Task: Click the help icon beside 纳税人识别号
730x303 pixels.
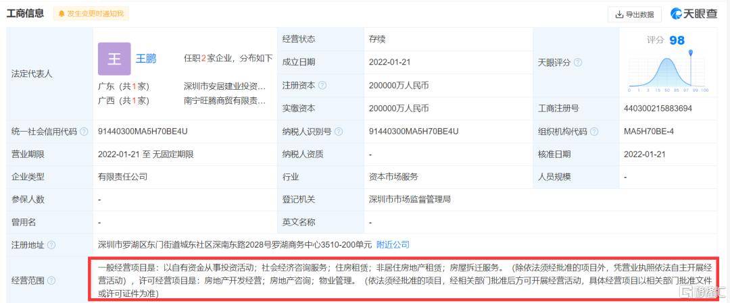Action: coord(338,132)
